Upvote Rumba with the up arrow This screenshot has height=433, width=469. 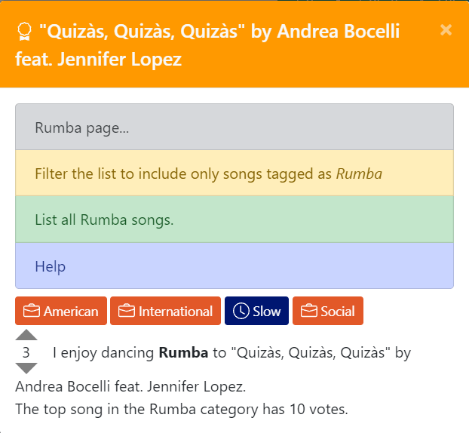tap(26, 335)
